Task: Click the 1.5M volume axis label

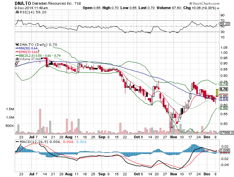Action: [10, 109]
